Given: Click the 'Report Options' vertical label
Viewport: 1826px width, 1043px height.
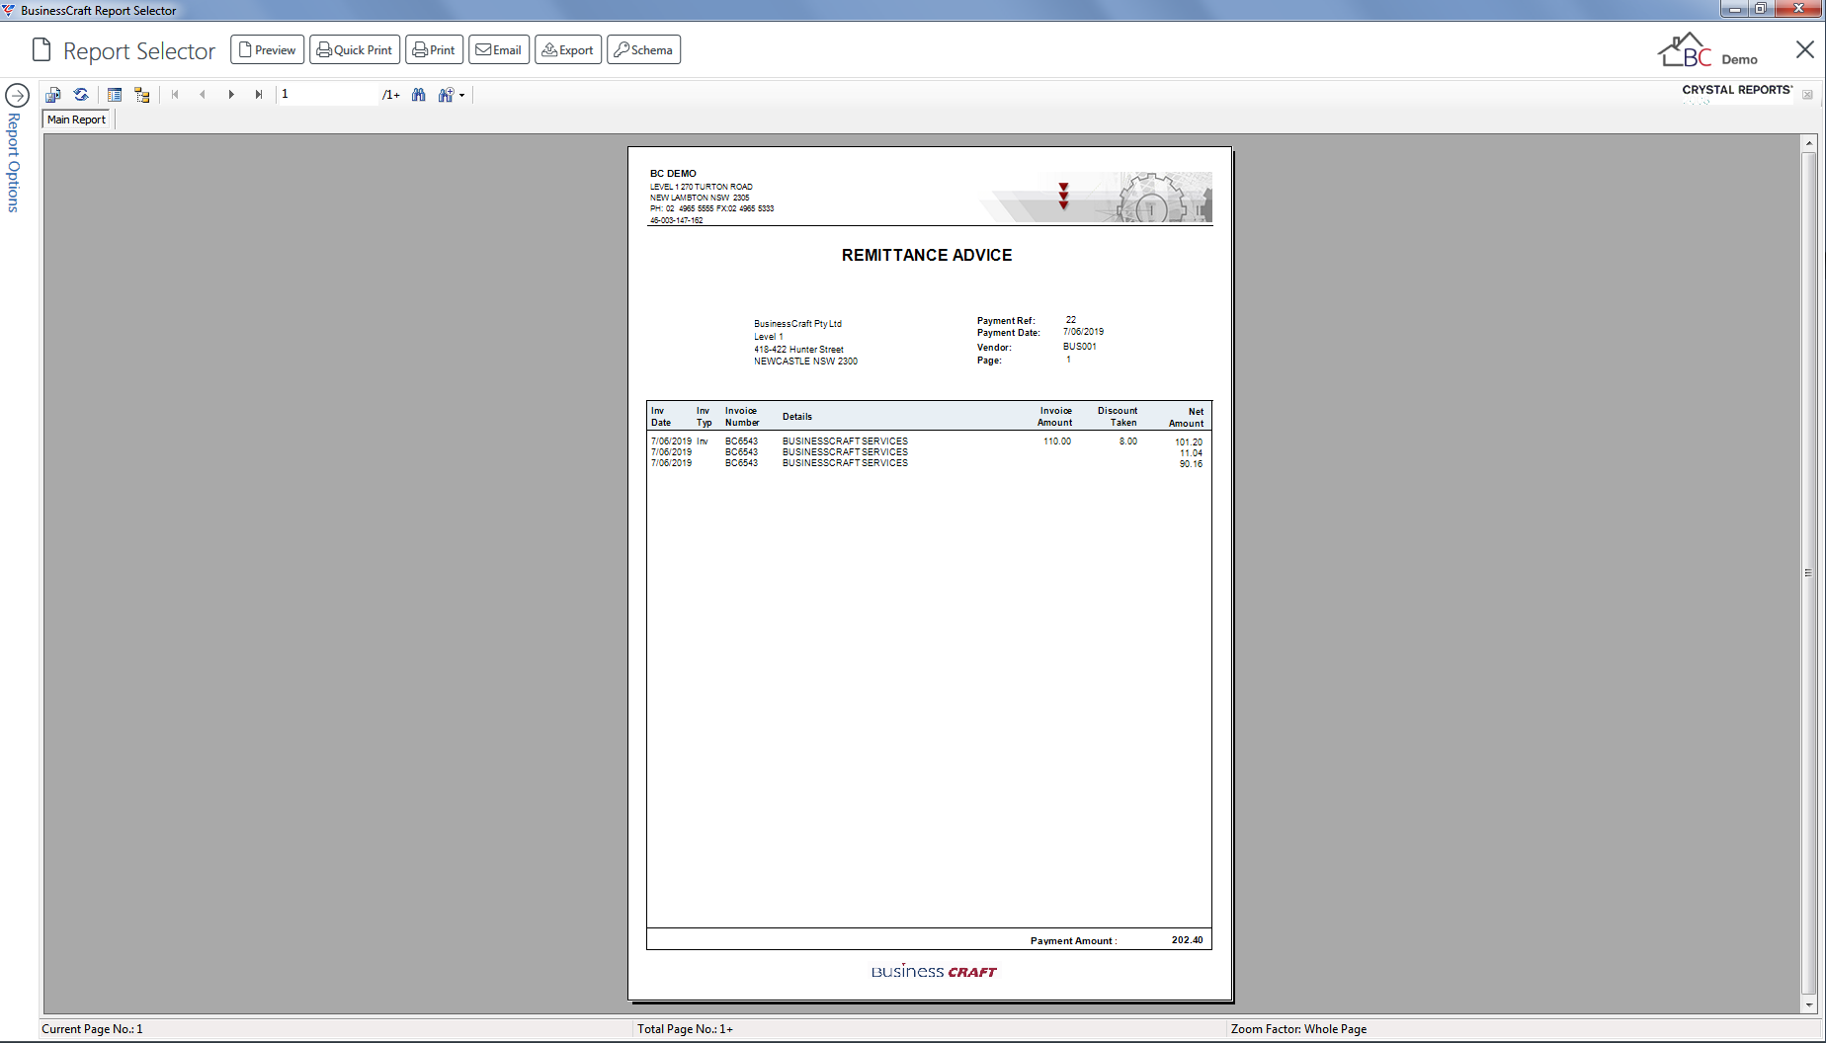Looking at the screenshot, I should (x=14, y=163).
